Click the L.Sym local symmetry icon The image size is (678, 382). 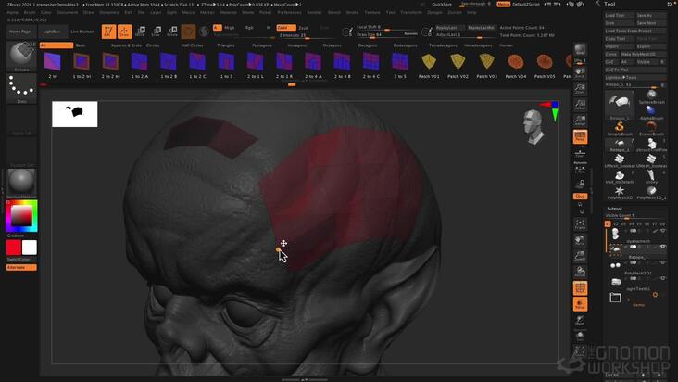pos(580,169)
